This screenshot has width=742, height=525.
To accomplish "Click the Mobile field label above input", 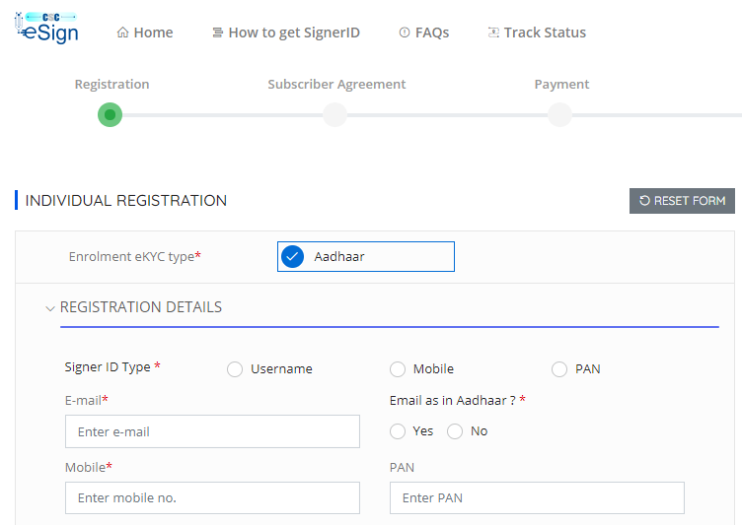I will tap(89, 467).
